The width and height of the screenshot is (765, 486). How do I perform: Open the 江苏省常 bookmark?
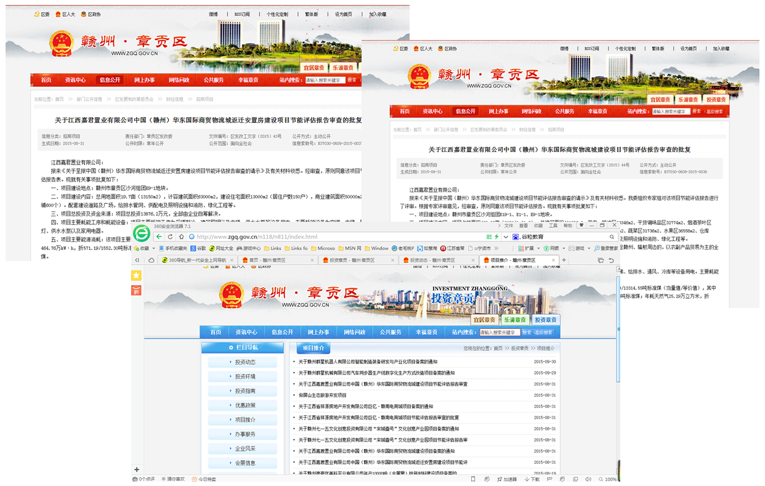coord(453,248)
